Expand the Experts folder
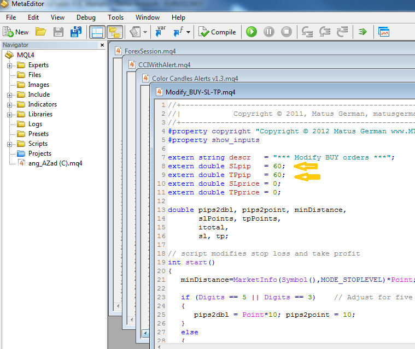 click(9, 66)
